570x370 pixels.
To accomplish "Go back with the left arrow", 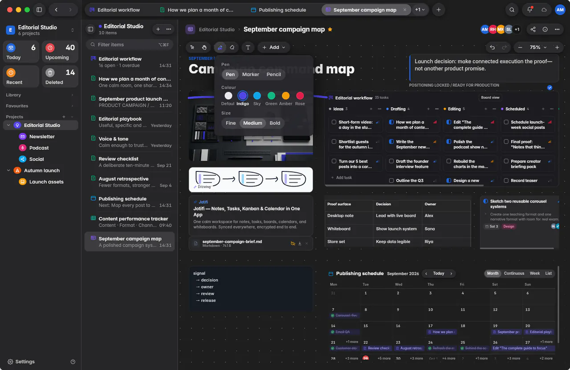I will [x=56, y=10].
